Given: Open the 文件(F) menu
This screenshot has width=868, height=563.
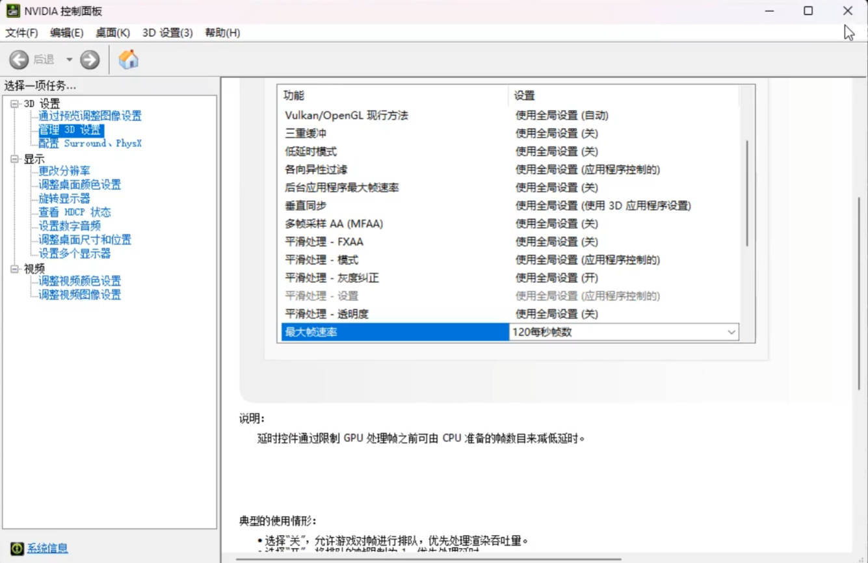Looking at the screenshot, I should 21,33.
